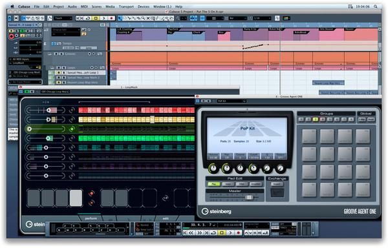Select the Object Selection arrow tool
Image resolution: width=388 pixels, height=248 pixels.
coord(120,18)
